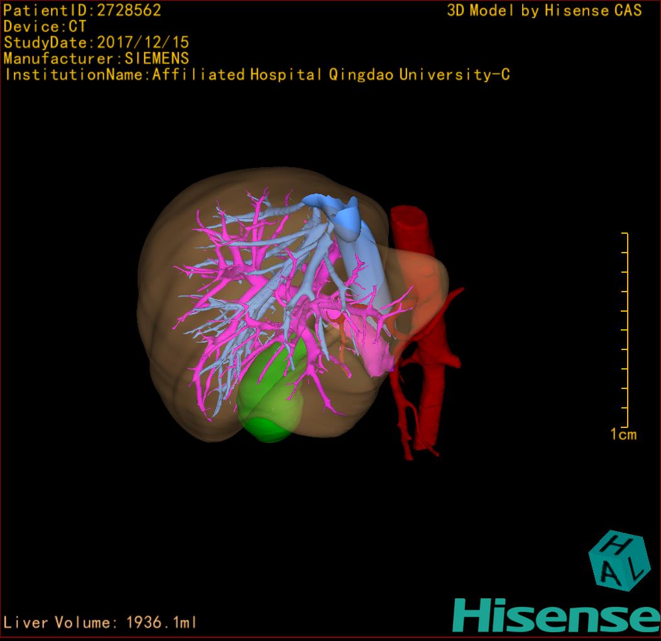Click the PatientID:2728562 text

(82, 11)
